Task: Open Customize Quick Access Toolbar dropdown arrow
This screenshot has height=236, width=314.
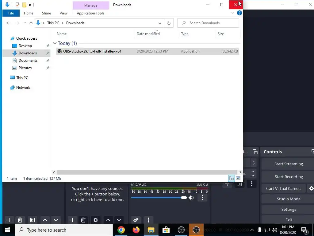Action: tap(30, 5)
